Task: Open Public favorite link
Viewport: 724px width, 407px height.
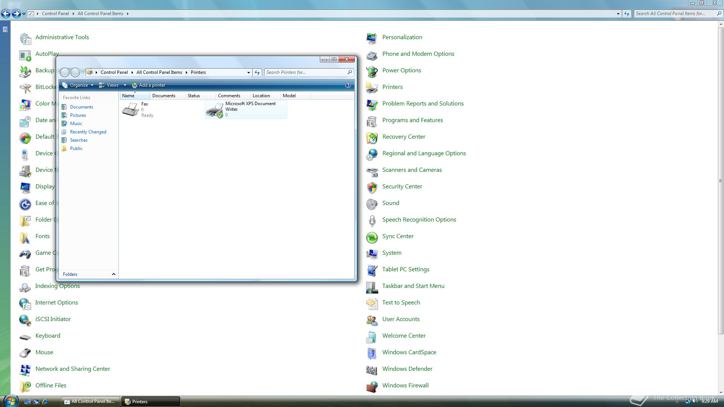Action: point(76,148)
